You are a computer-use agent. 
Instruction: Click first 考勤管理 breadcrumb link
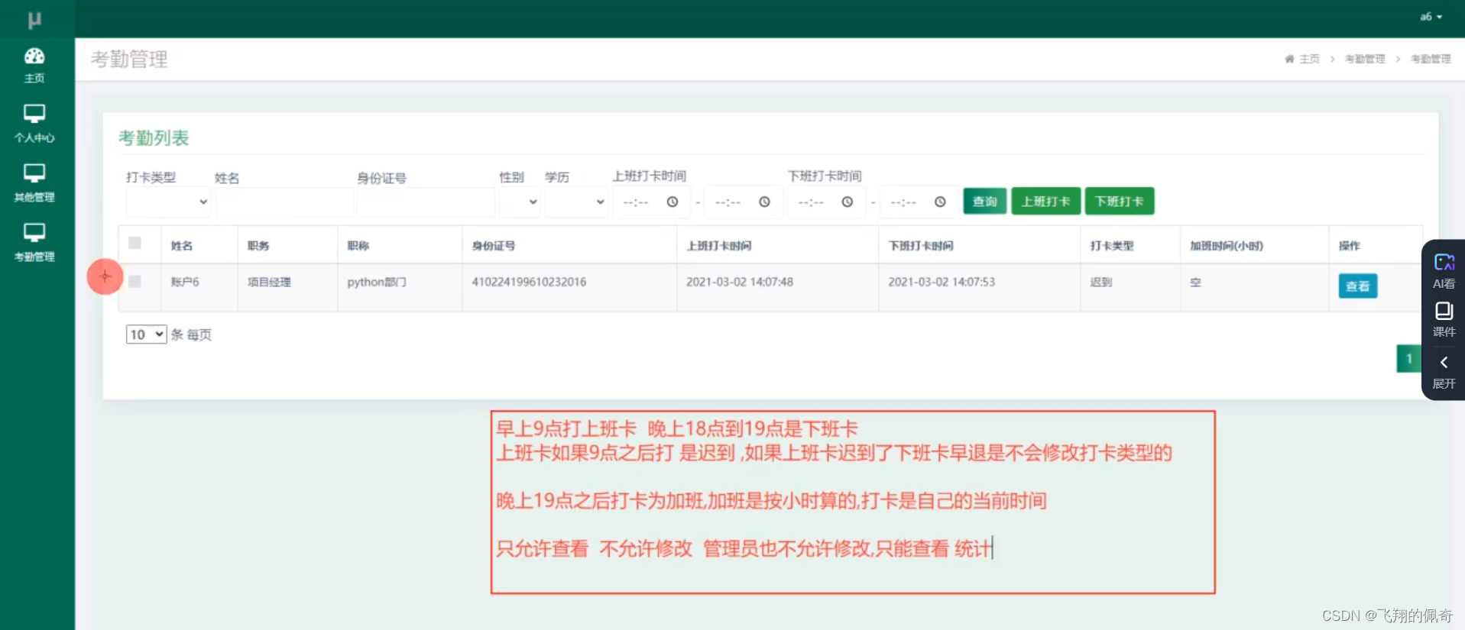[x=1365, y=59]
